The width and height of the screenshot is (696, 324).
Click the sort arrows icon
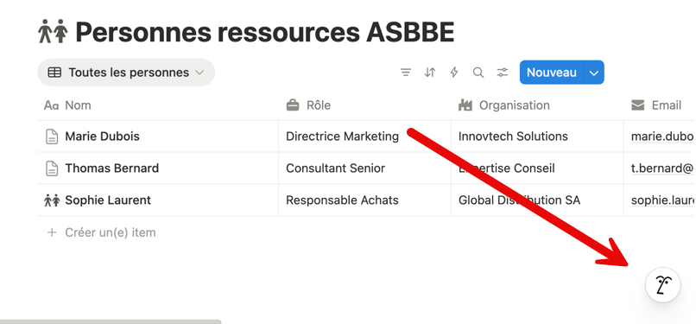tap(430, 73)
